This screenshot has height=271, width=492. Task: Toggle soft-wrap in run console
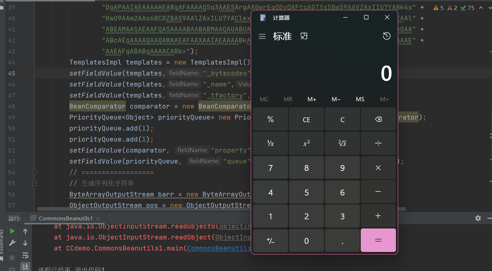[x=25, y=255]
